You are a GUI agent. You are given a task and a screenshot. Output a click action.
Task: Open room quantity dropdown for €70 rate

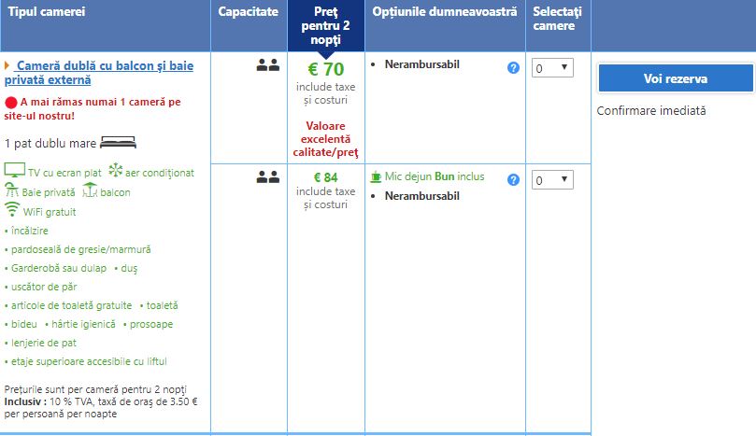tap(551, 68)
